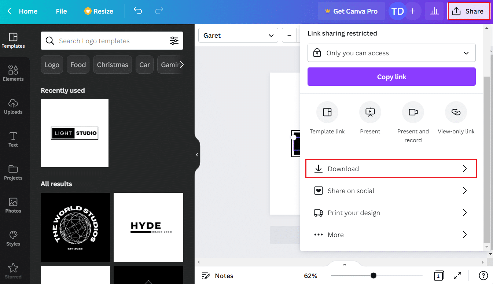Open the File menu

point(61,11)
